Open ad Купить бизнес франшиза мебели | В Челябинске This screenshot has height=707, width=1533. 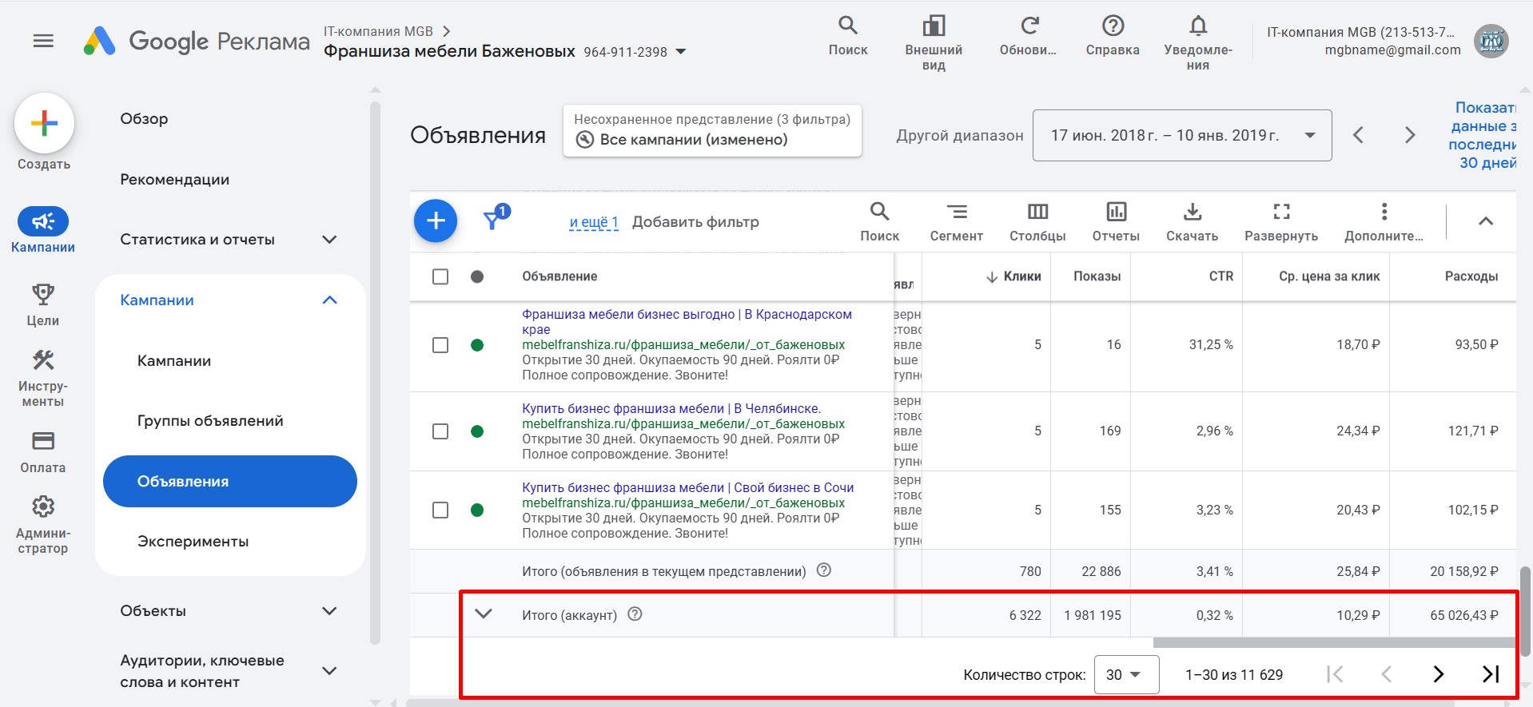[671, 408]
